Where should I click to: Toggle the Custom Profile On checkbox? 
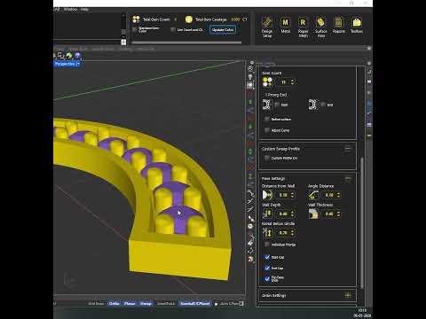point(267,159)
